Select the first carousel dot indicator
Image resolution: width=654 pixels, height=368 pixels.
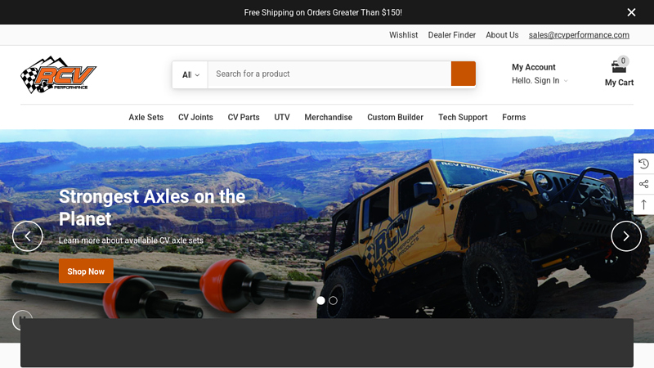click(320, 301)
